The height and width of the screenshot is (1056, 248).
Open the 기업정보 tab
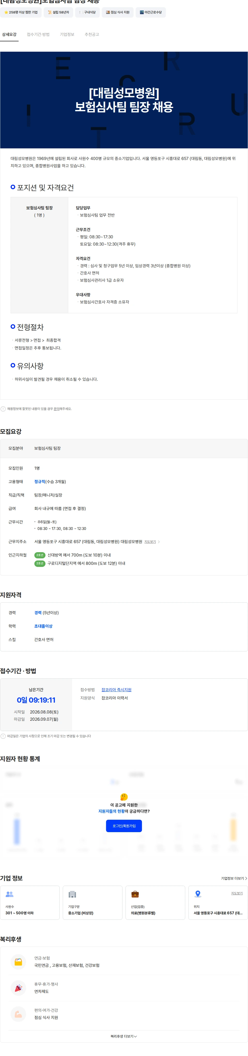tap(67, 34)
